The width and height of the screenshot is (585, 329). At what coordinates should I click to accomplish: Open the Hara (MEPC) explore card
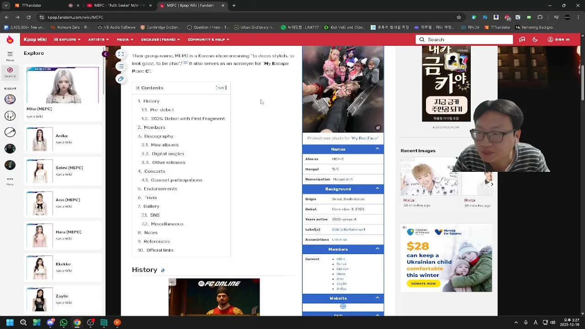click(63, 235)
